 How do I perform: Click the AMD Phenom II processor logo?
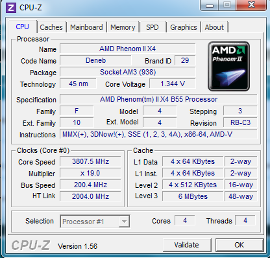point(228,66)
